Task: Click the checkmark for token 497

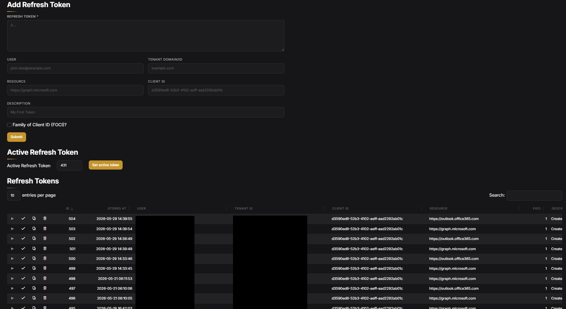Action: tap(23, 288)
